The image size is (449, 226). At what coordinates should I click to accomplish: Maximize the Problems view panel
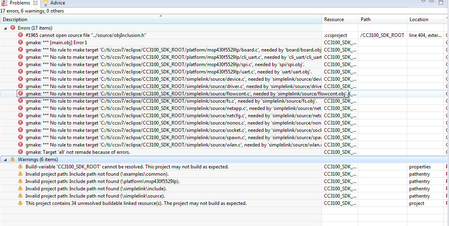[441, 2]
